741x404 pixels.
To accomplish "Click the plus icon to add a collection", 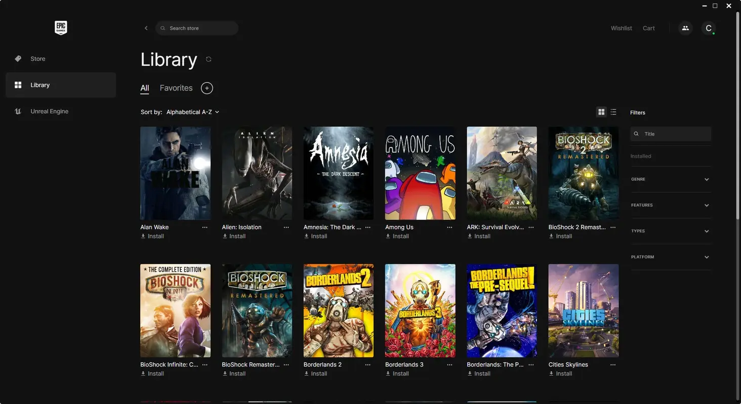I will (x=207, y=88).
